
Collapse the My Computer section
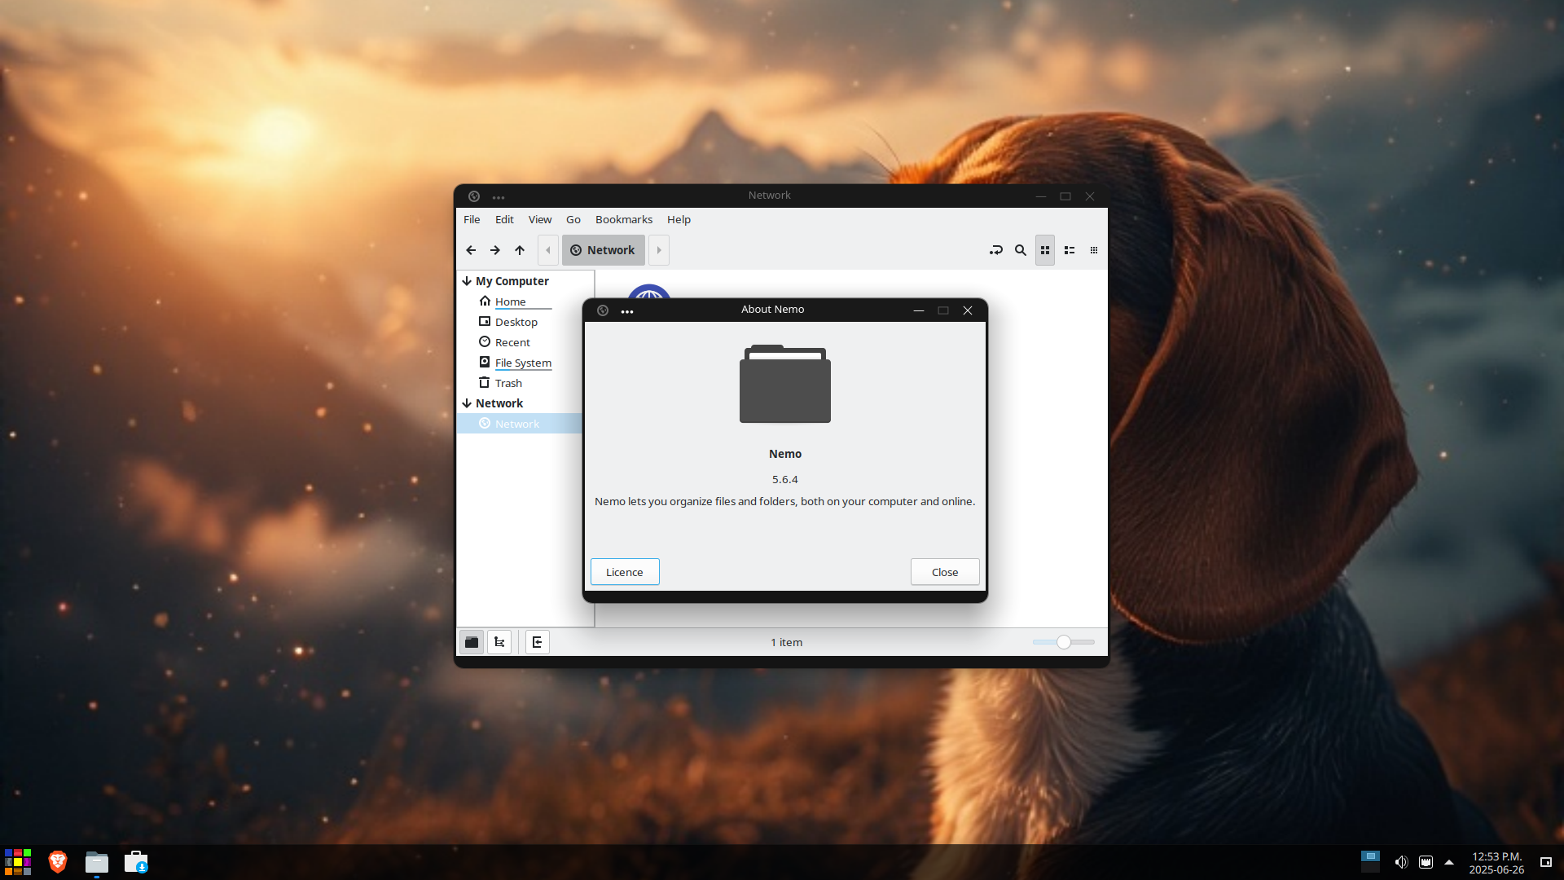(x=467, y=281)
